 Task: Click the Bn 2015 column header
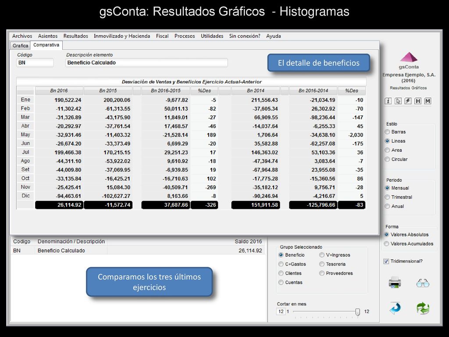click(108, 90)
